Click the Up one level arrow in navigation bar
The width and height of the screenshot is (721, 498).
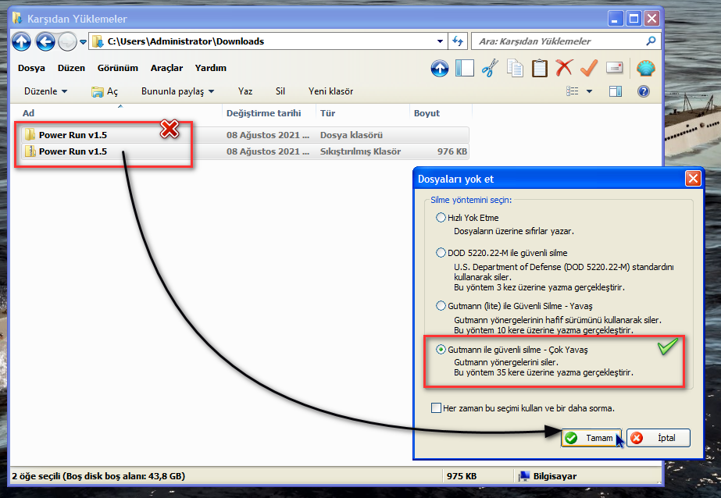(x=21, y=42)
